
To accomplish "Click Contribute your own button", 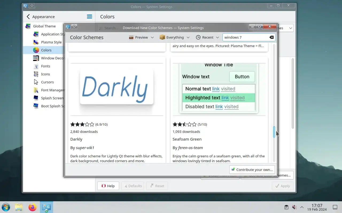I will 252,170.
